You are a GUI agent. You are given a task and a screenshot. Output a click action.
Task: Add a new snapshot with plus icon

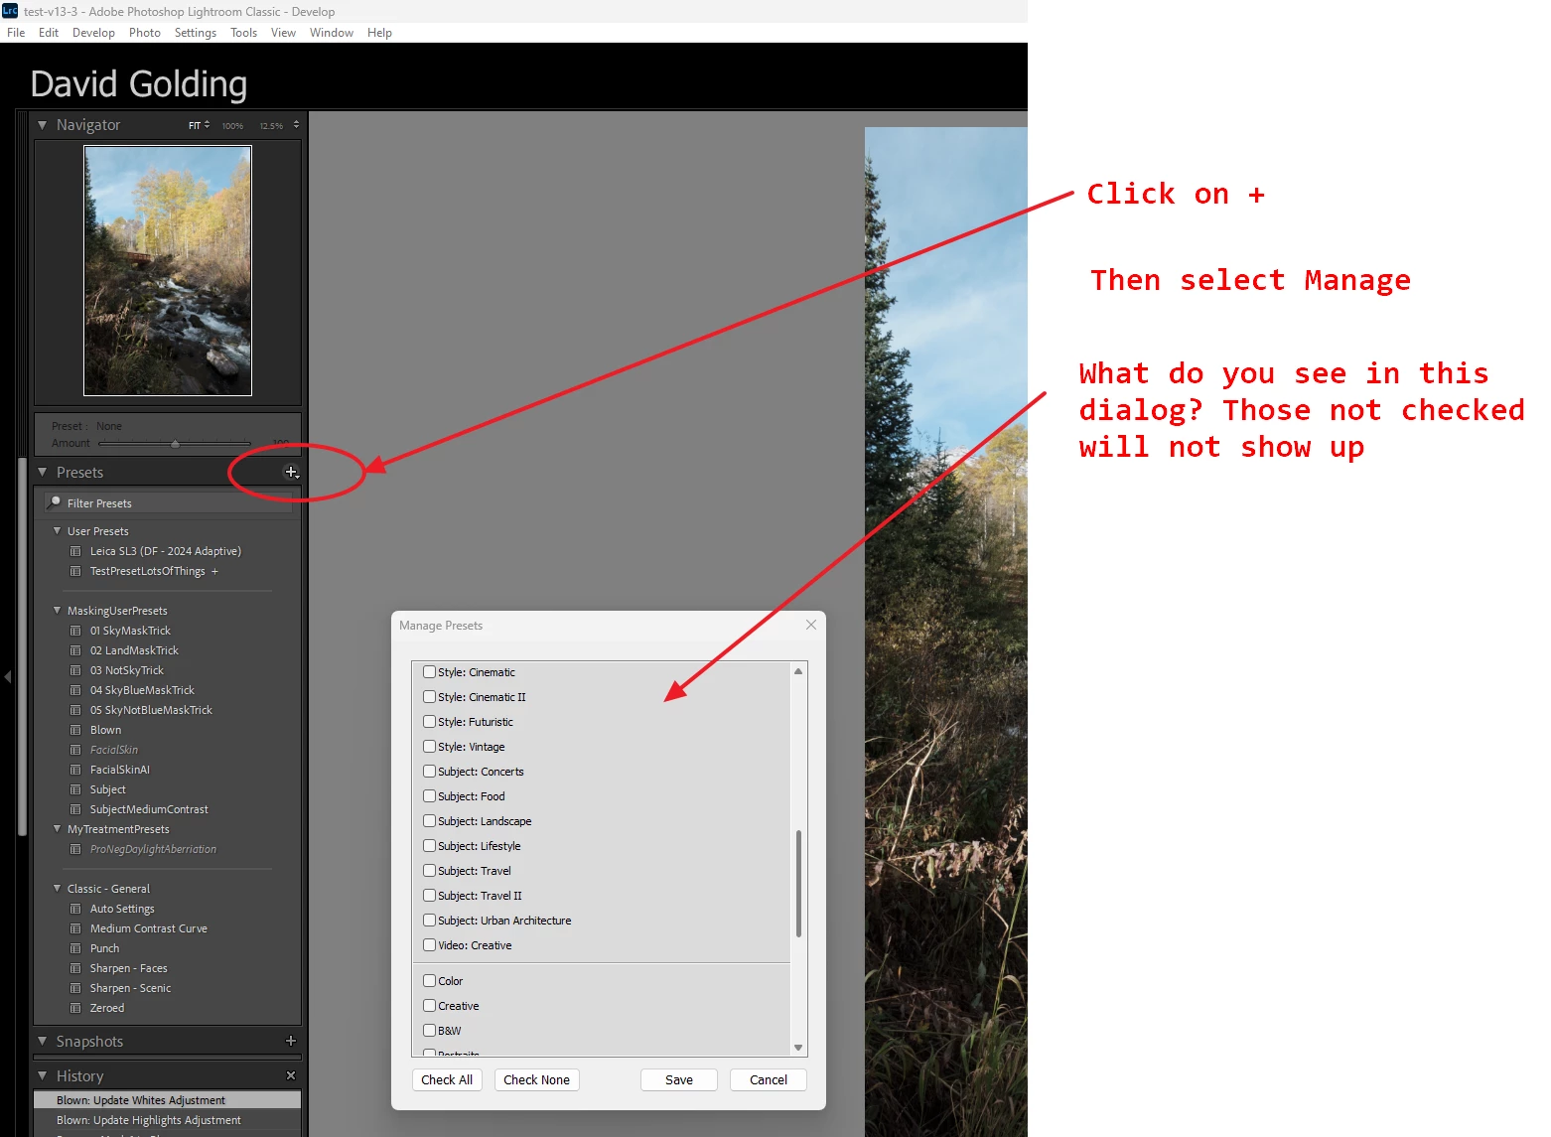coord(291,1041)
